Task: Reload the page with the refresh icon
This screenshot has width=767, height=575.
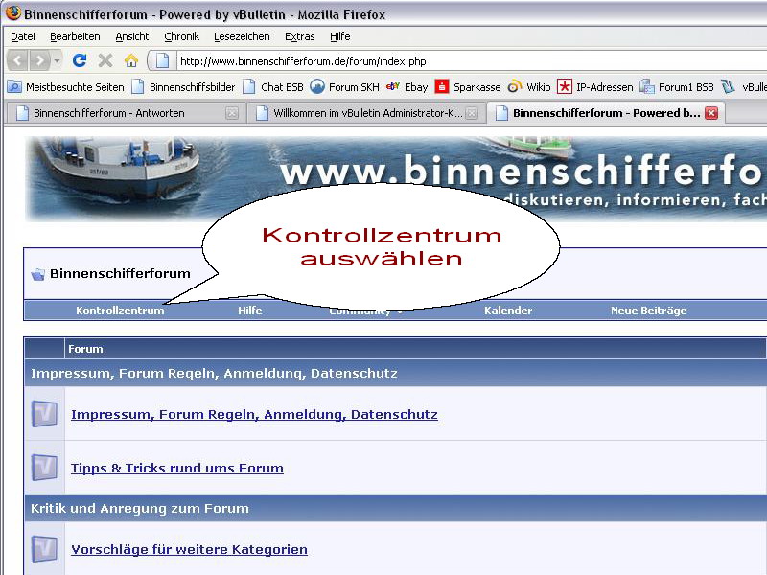Action: tap(80, 60)
